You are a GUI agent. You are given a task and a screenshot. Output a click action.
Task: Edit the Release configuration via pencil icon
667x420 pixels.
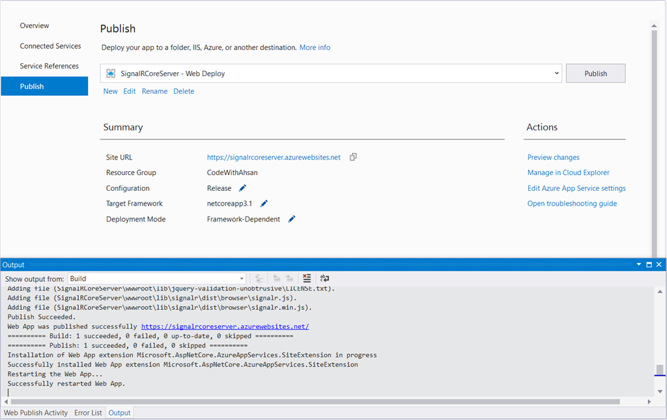(242, 188)
